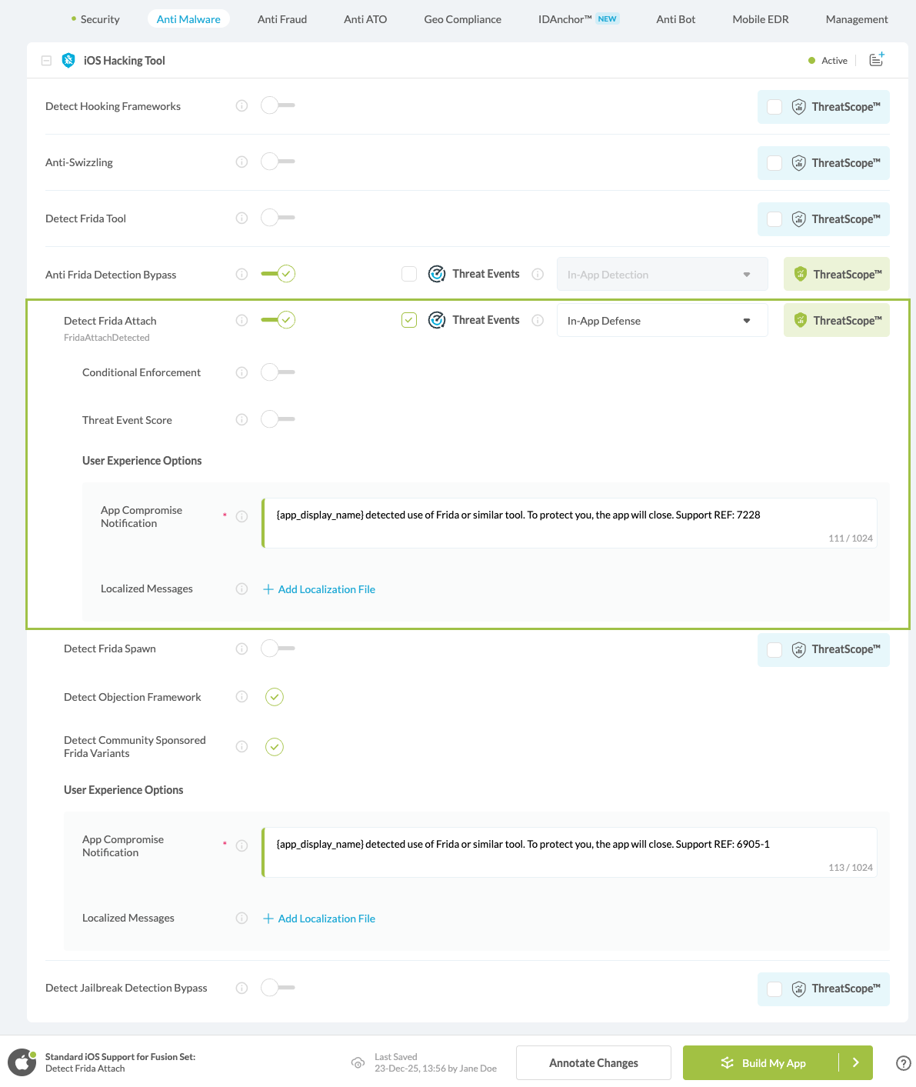This screenshot has height=1087, width=916.
Task: Collapse the iOS Hacking Tool section
Action: tap(46, 60)
